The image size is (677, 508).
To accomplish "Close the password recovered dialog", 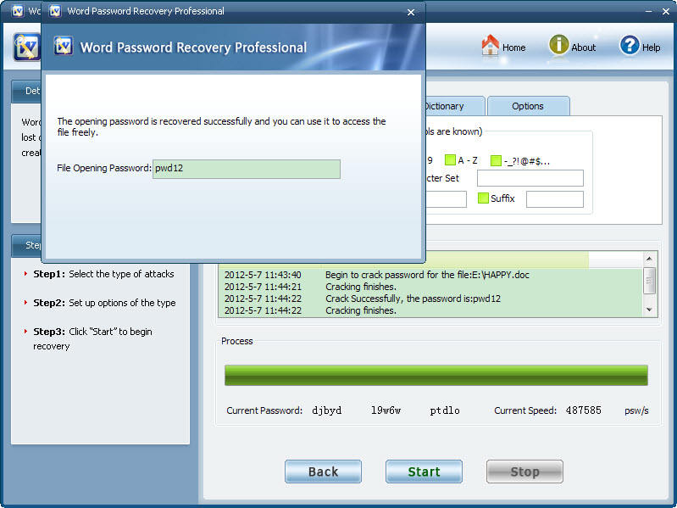I will (x=411, y=13).
